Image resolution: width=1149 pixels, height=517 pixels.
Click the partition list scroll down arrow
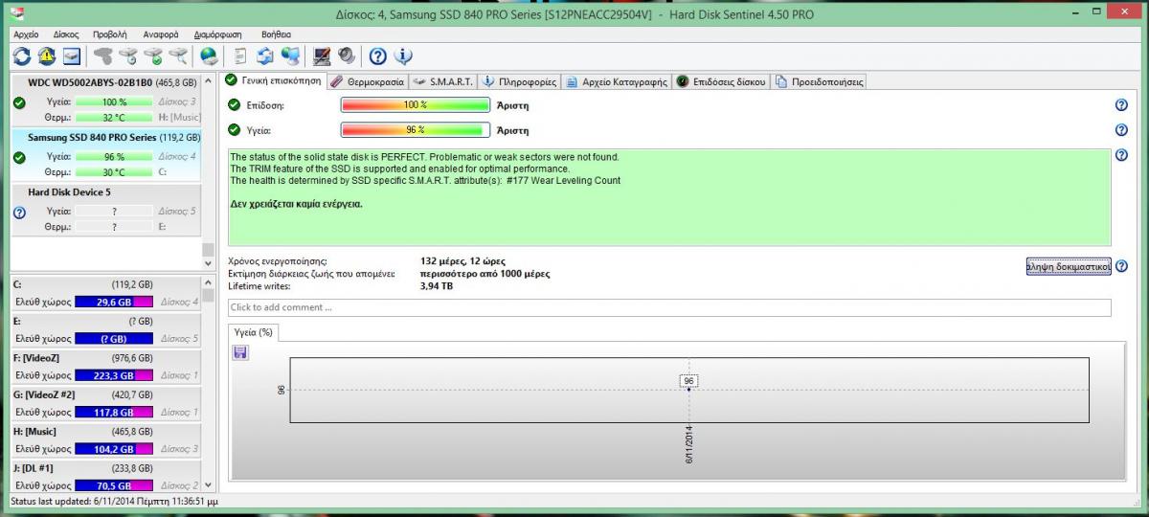pyautogui.click(x=208, y=486)
